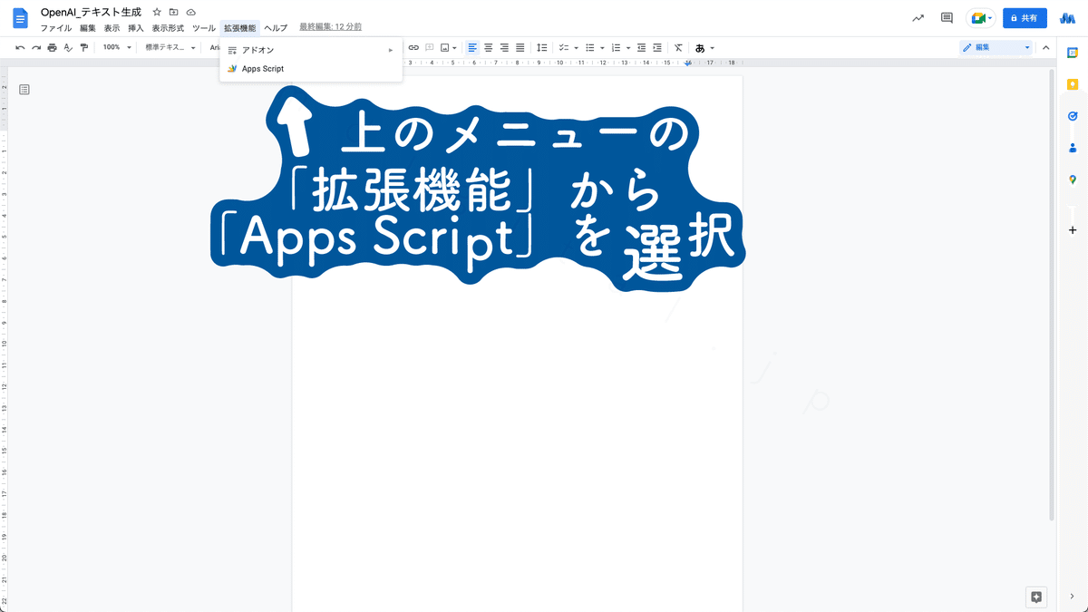Align text to the left
This screenshot has height=612, width=1088.
[472, 47]
